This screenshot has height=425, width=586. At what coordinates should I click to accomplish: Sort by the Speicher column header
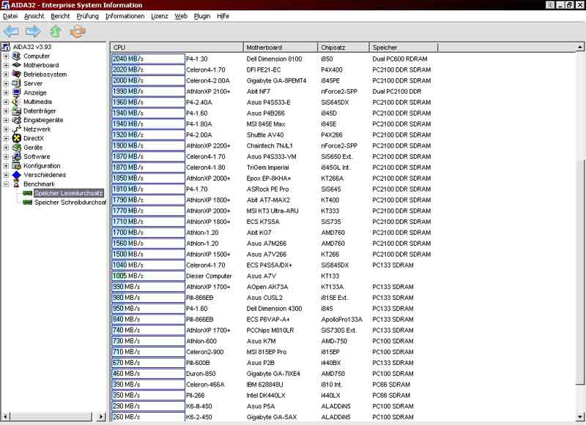404,48
